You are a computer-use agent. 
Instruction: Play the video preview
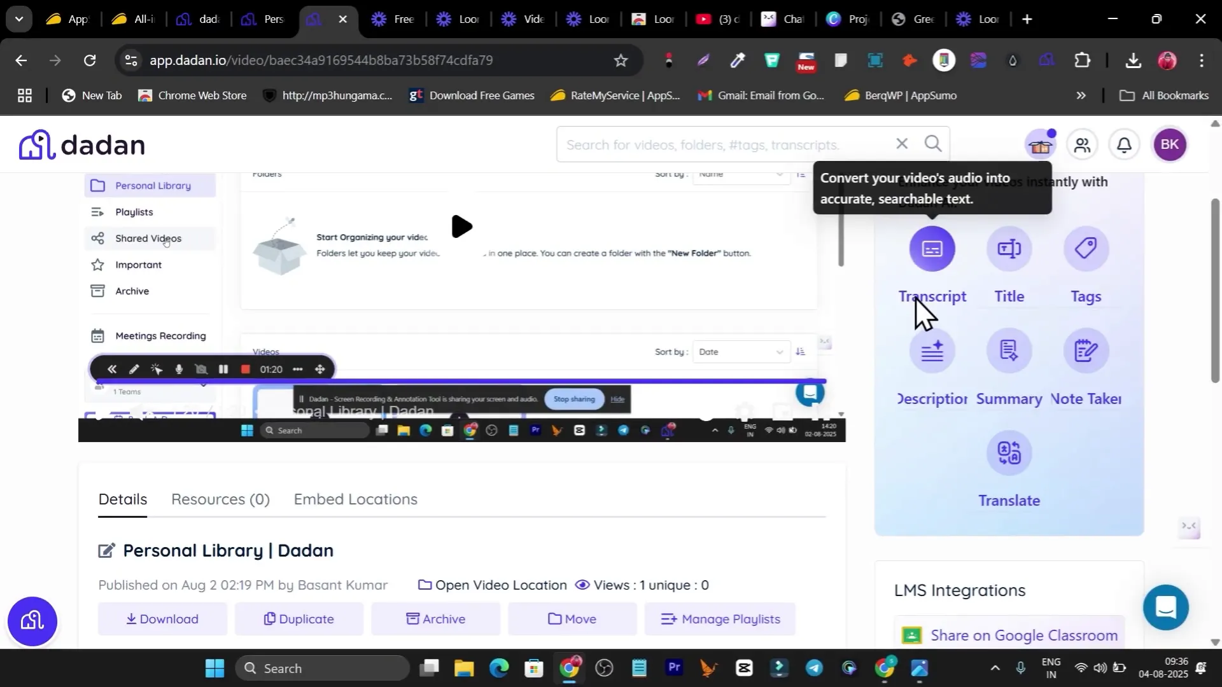click(461, 226)
